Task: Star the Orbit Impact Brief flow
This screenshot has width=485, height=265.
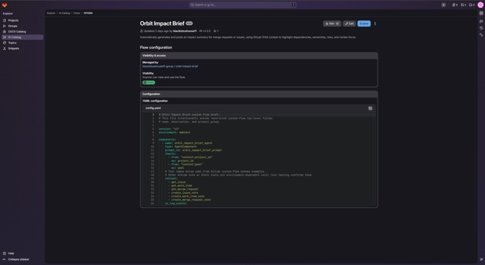Action: pos(332,23)
